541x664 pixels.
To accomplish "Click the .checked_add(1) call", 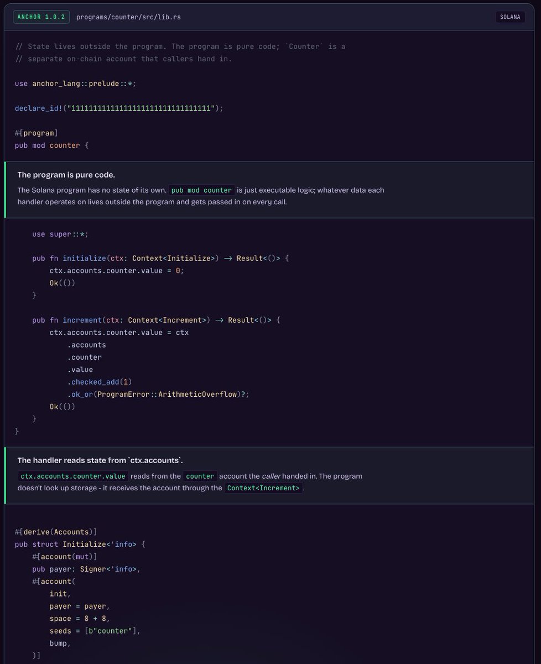I will coord(100,382).
